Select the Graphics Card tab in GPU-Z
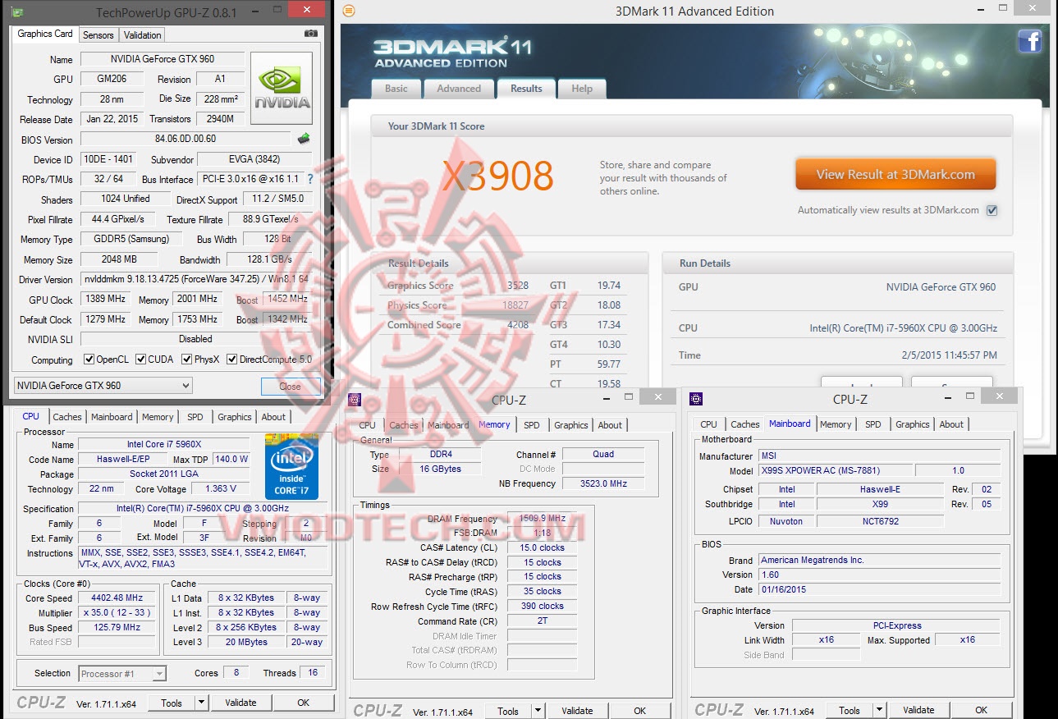 click(45, 34)
